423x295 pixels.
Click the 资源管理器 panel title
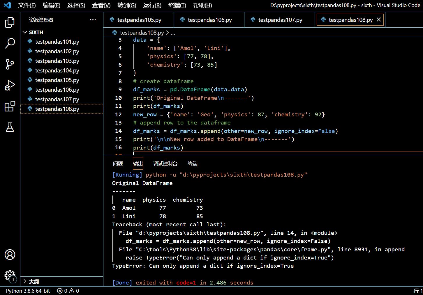click(x=41, y=20)
